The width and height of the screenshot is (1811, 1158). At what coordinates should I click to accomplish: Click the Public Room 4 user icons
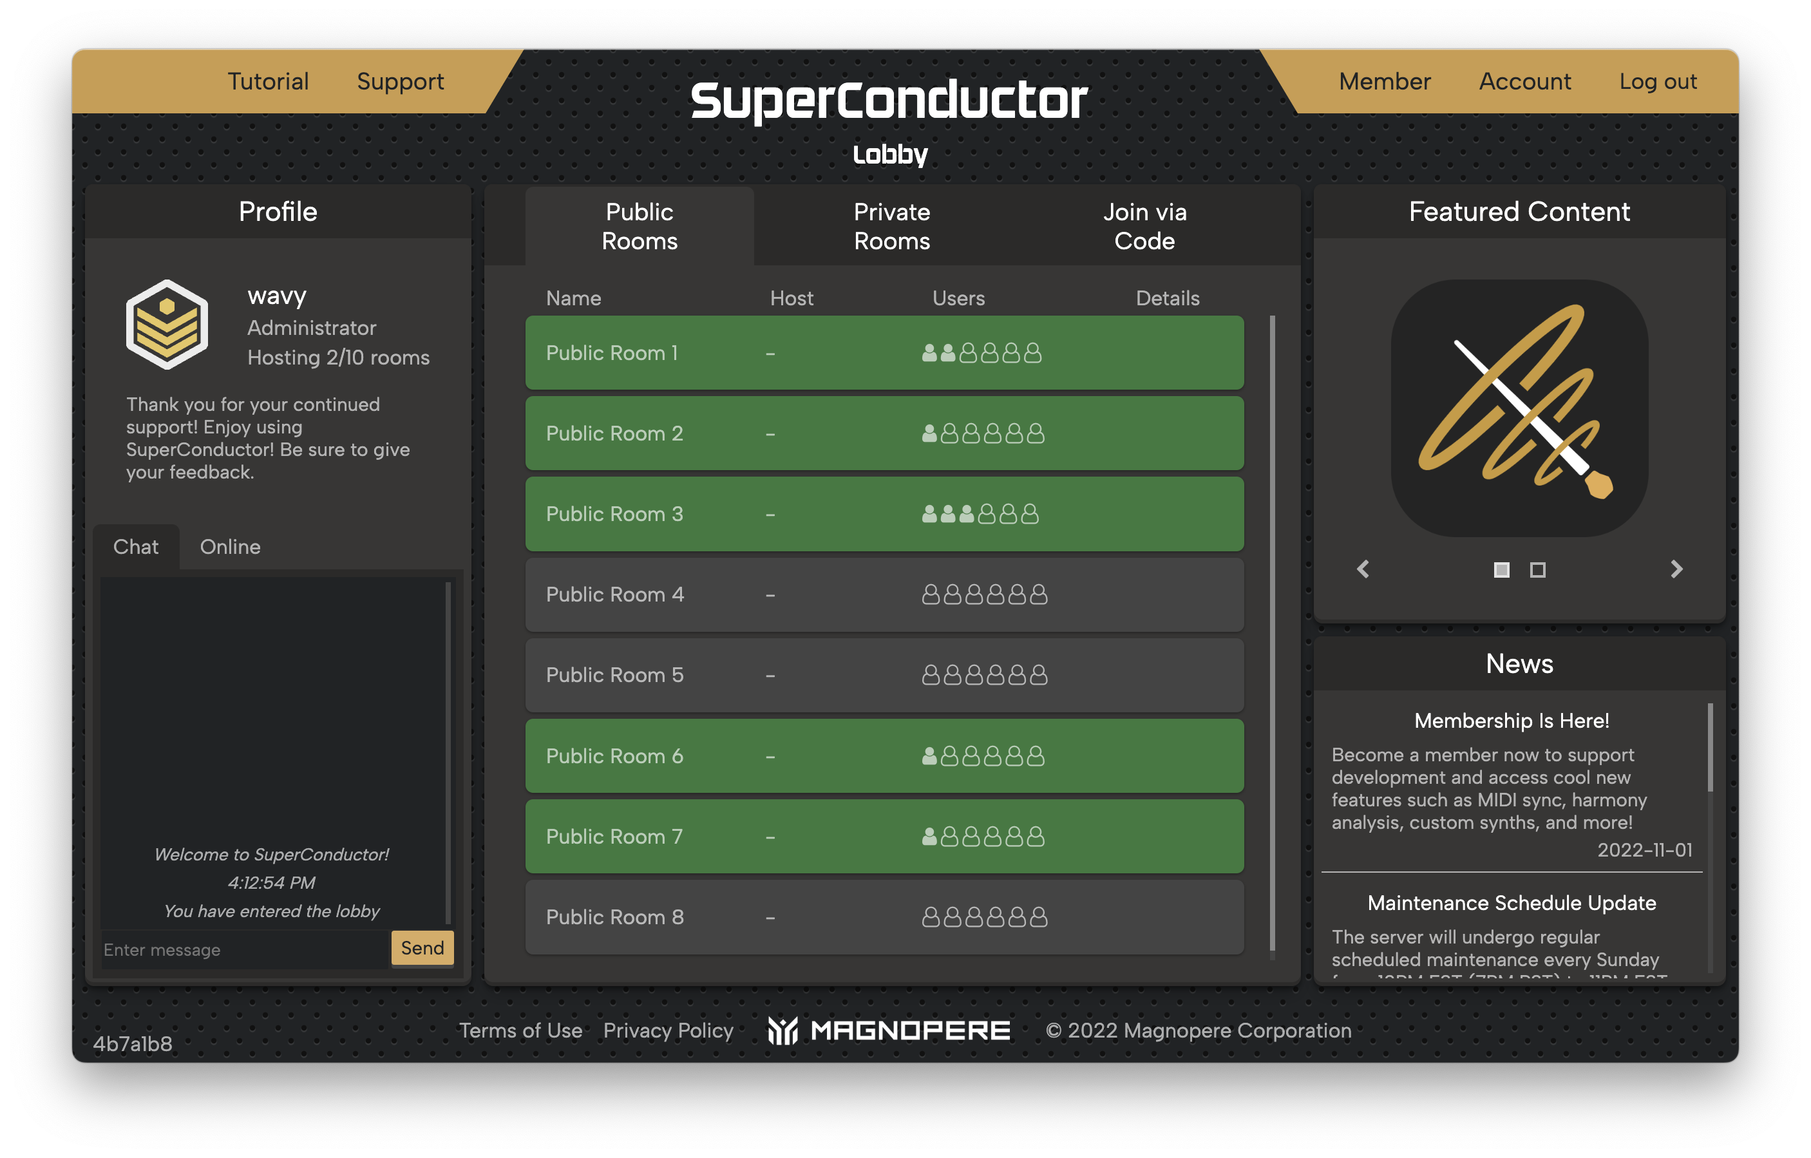tap(985, 594)
